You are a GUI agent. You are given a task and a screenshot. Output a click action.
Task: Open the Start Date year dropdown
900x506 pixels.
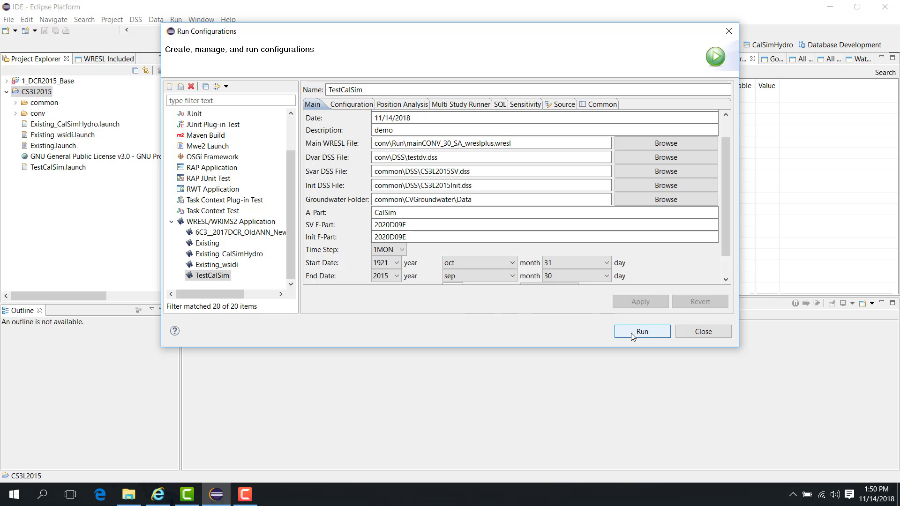(386, 263)
